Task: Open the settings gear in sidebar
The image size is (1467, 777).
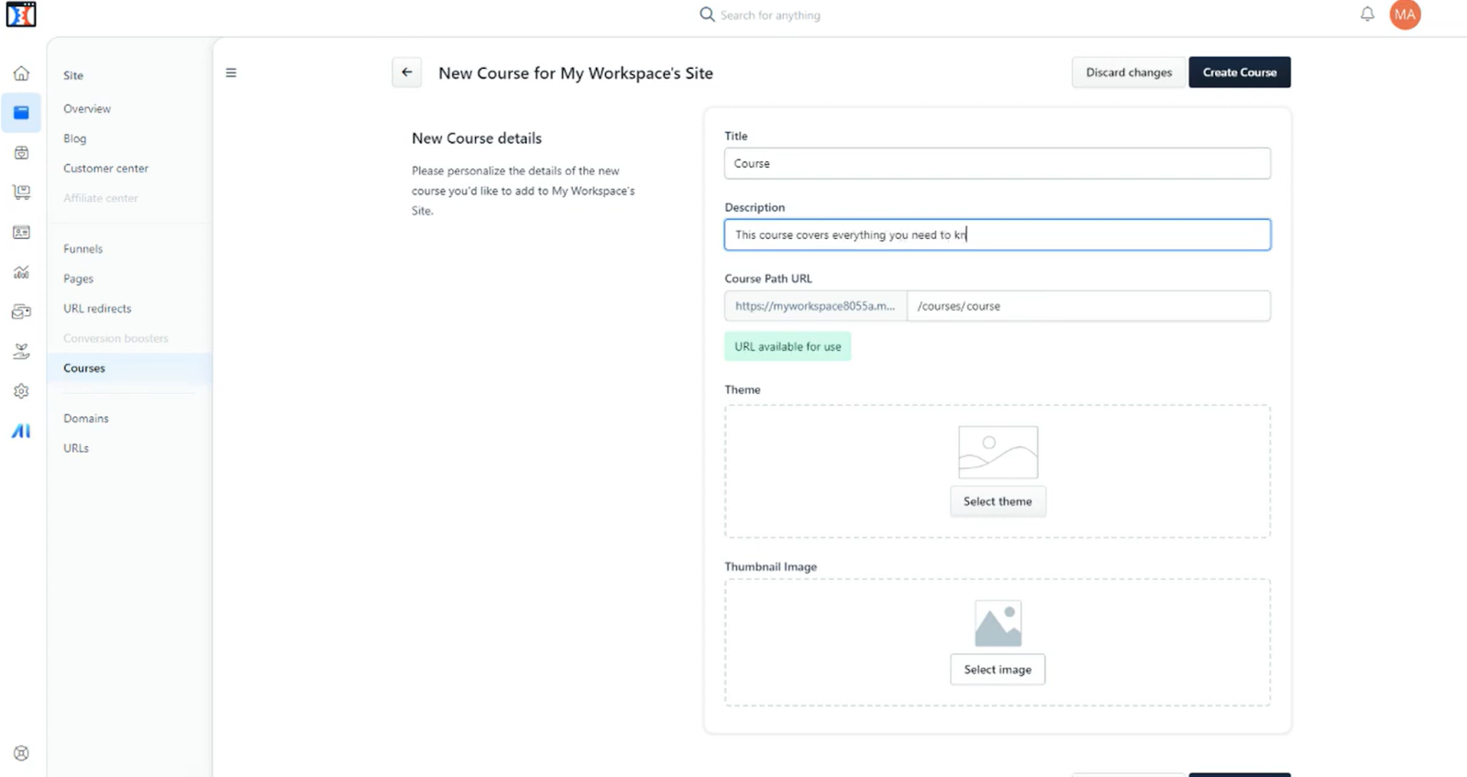Action: pyautogui.click(x=21, y=391)
